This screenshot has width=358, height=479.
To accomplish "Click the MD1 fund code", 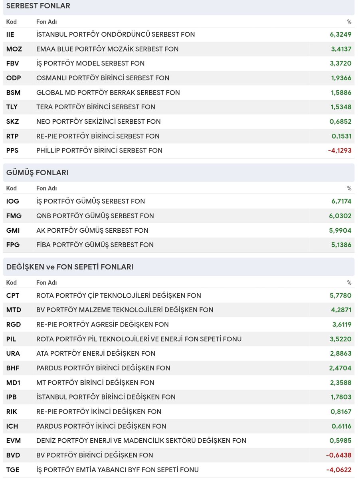I will (13, 382).
